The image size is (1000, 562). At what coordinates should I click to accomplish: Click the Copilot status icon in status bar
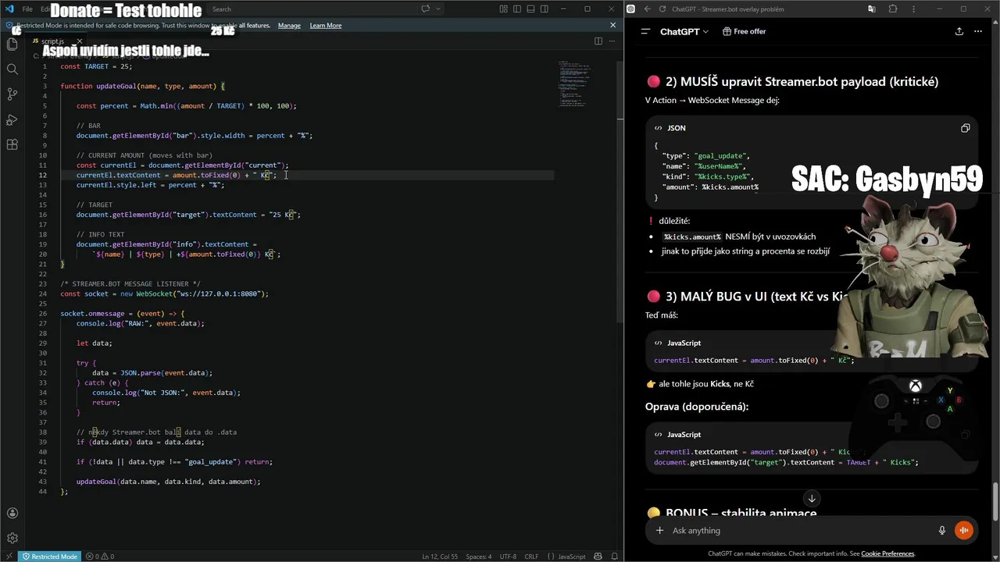click(598, 557)
